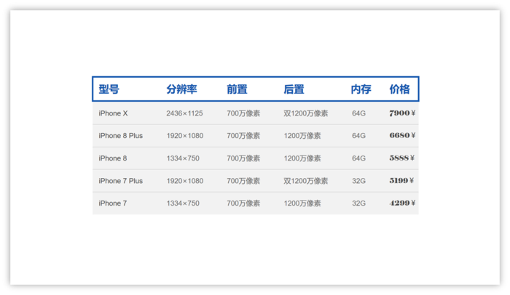Viewport: 510px width, 295px height.
Task: Click iPhone 7 Plus rear 双1200万像素 cell
Action: (306, 181)
